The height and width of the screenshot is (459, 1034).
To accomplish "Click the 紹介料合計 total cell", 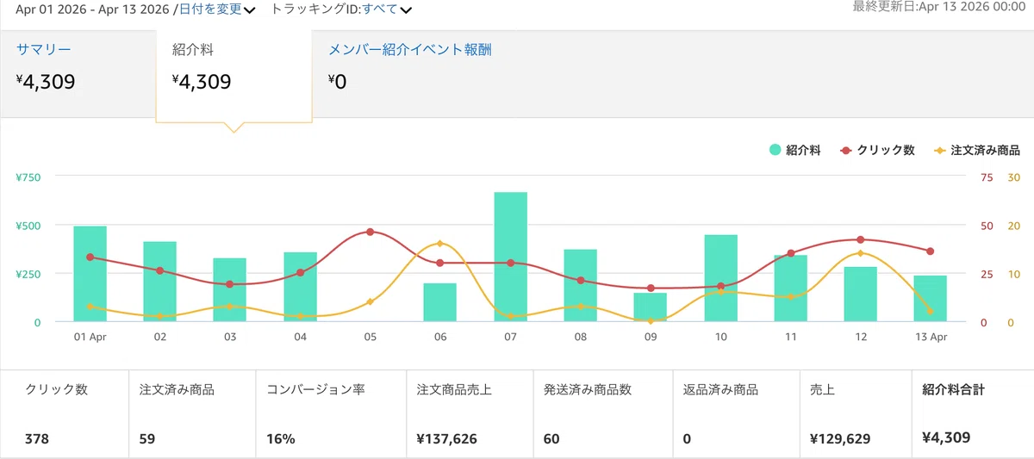I will (x=973, y=413).
